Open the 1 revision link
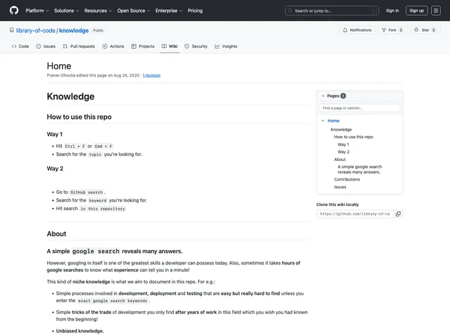 point(151,75)
